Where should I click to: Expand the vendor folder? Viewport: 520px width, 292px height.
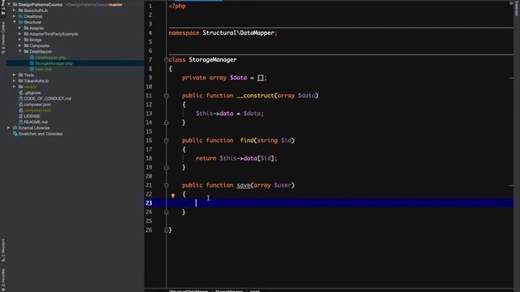click(x=15, y=87)
